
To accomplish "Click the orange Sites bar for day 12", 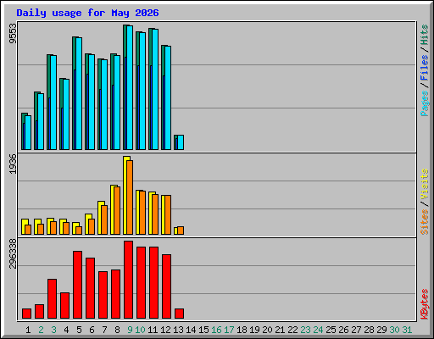I will click(168, 214).
